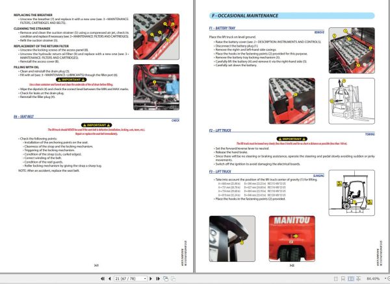Click the battery locking mechanism close-up photo
Image resolution: width=390 pixels, height=284 pixels.
click(292, 101)
